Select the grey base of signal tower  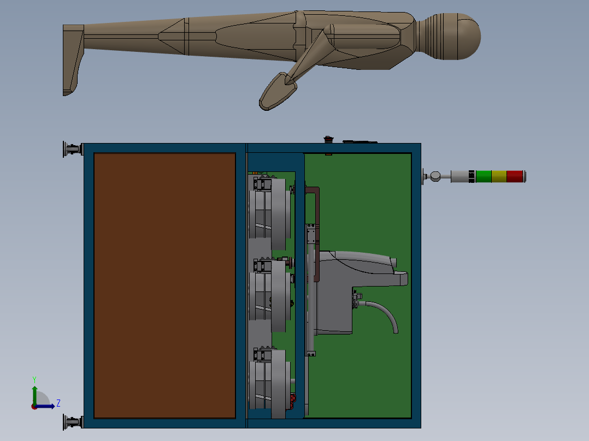click(460, 176)
